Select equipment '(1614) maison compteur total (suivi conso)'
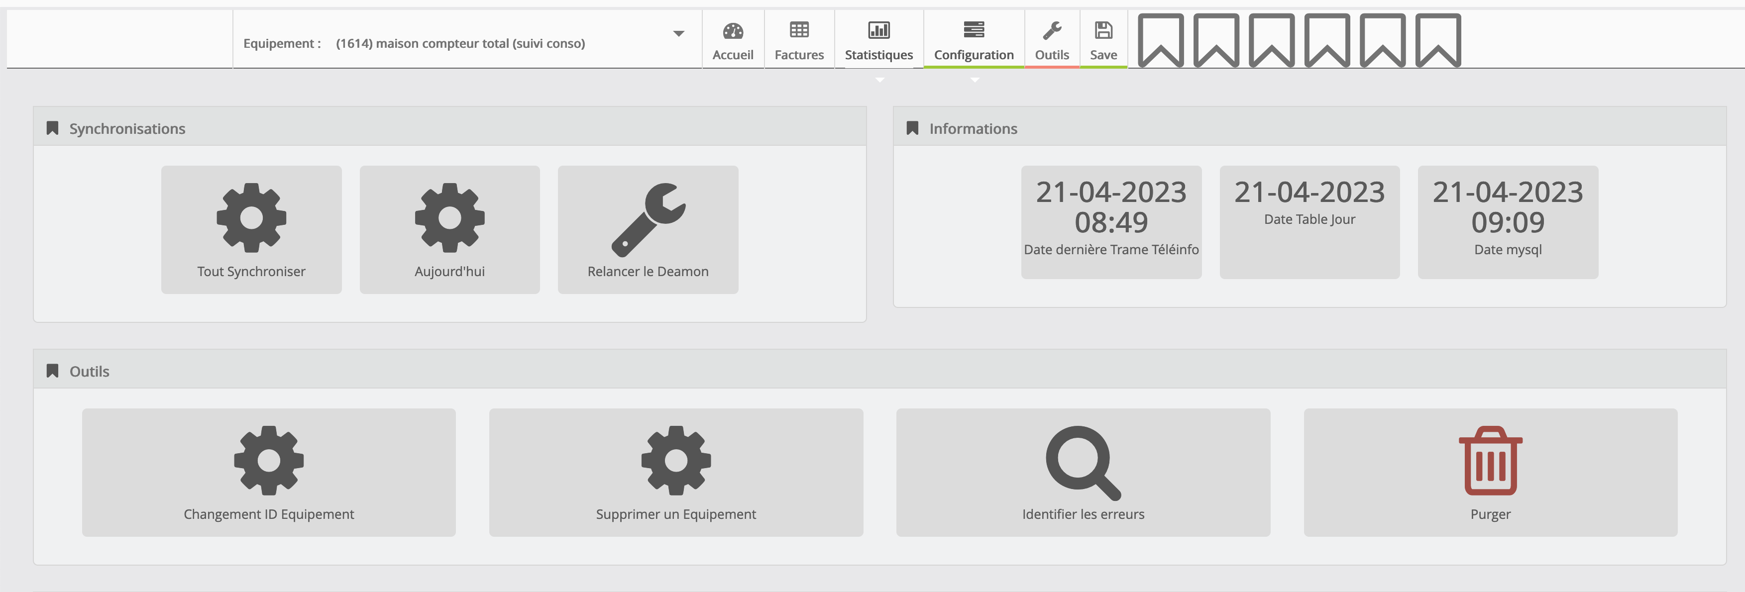1745x592 pixels. click(460, 43)
